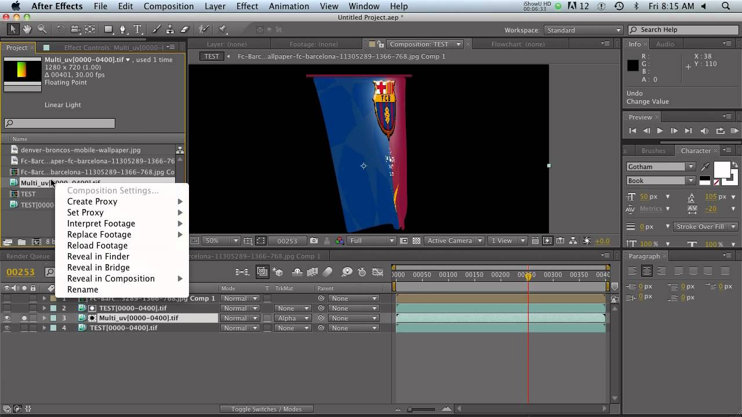This screenshot has height=417, width=742.
Task: Select the Zoom magnifier tool
Action: point(42,29)
